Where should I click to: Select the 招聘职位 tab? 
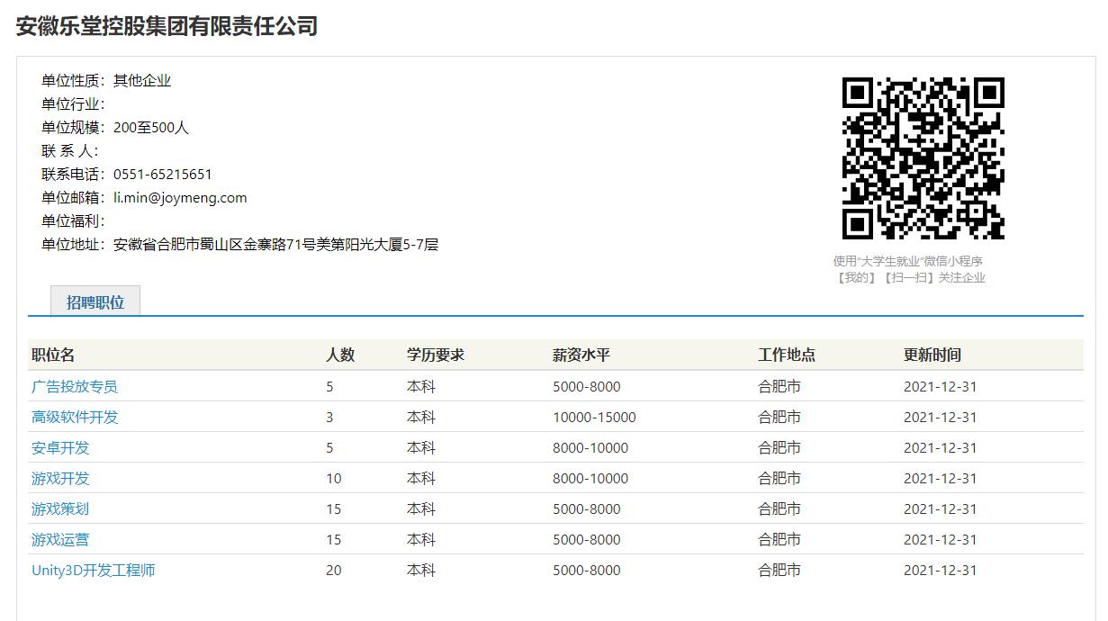pyautogui.click(x=95, y=302)
